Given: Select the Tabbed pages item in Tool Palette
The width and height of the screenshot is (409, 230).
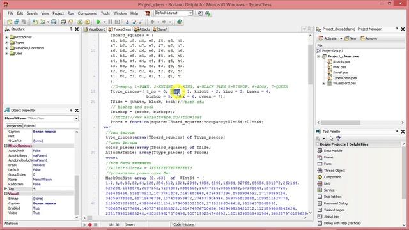Looking at the screenshot, I should [331, 210].
